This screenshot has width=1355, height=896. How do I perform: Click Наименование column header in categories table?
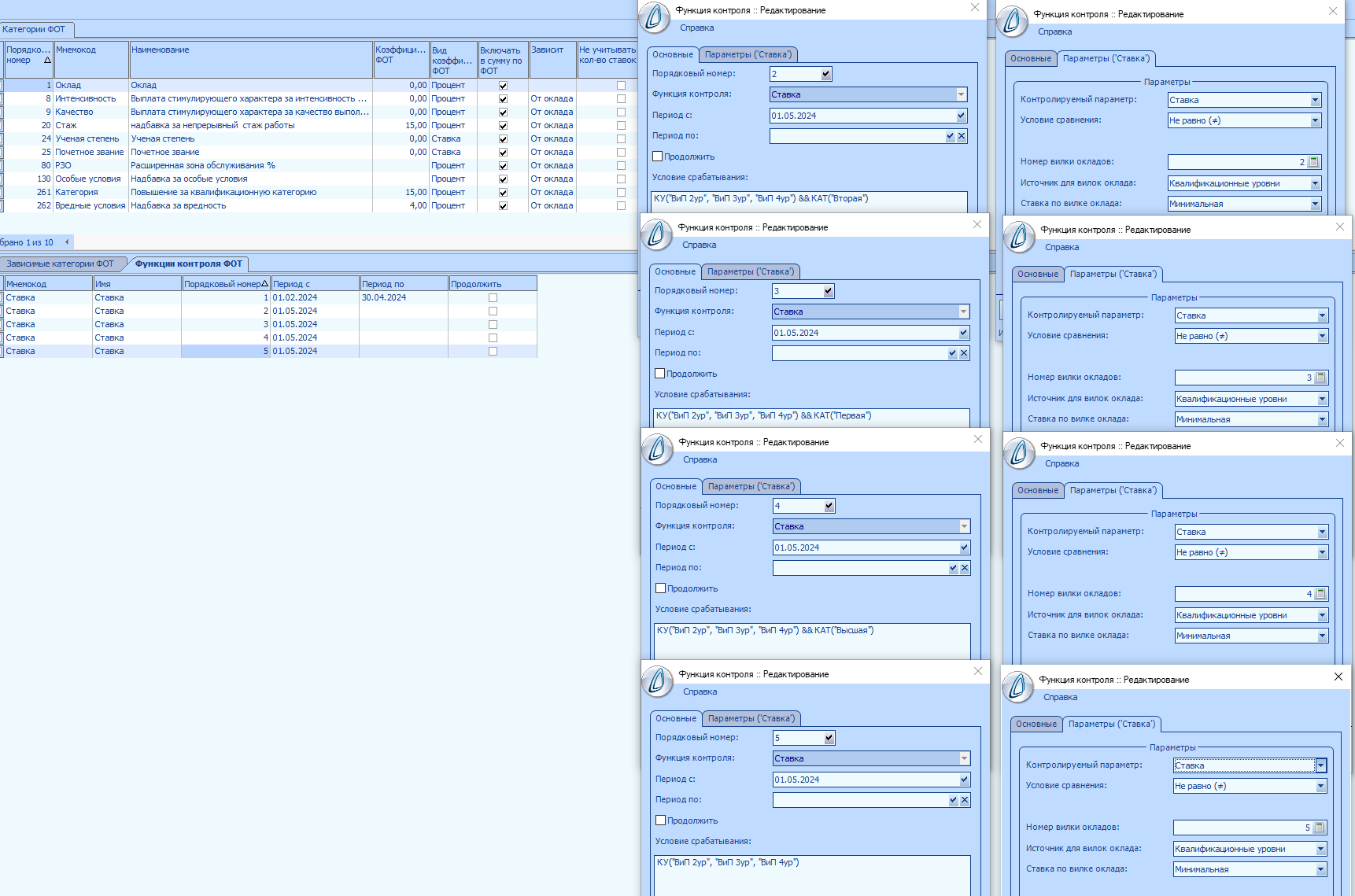click(x=251, y=60)
